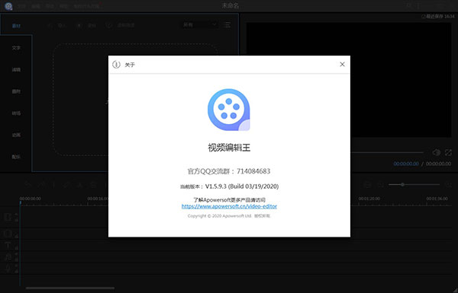Click the zoom-out magnifier on timeline

click(x=380, y=185)
